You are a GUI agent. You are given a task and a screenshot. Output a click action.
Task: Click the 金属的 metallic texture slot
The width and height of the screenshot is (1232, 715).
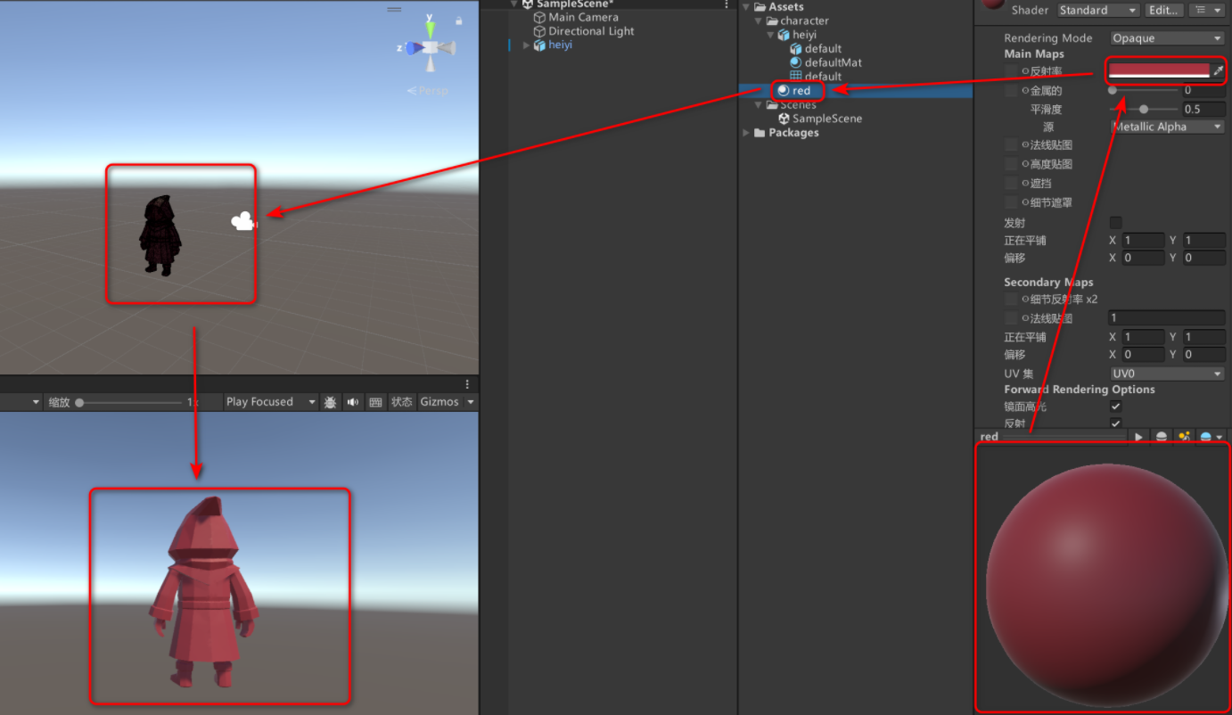click(x=1011, y=91)
